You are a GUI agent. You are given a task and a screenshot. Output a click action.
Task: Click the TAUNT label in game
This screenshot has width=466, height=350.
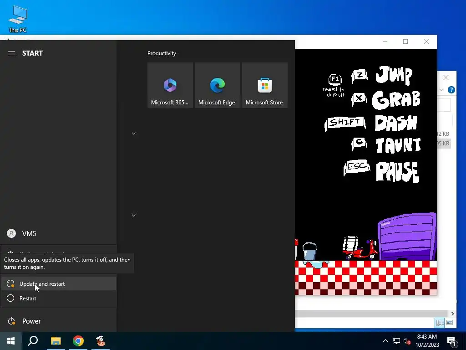tap(398, 145)
